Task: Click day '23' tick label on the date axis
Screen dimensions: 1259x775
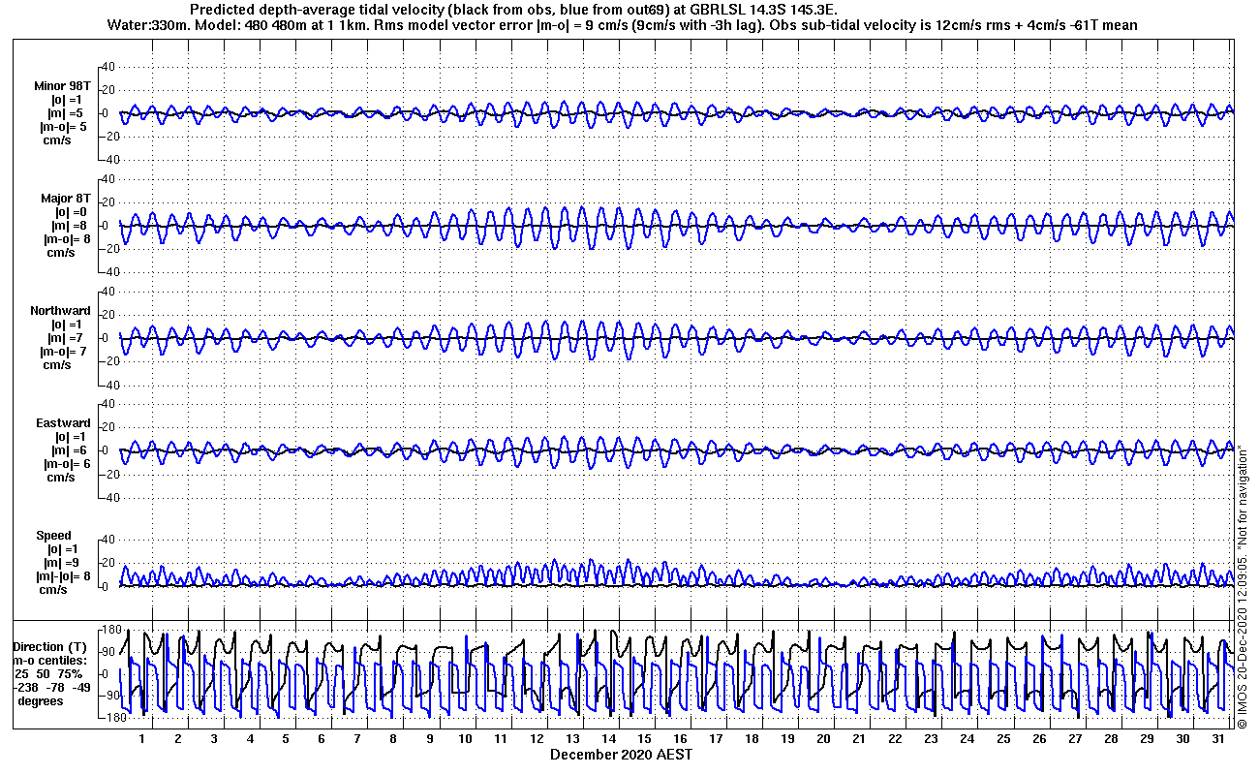Action: (x=931, y=739)
